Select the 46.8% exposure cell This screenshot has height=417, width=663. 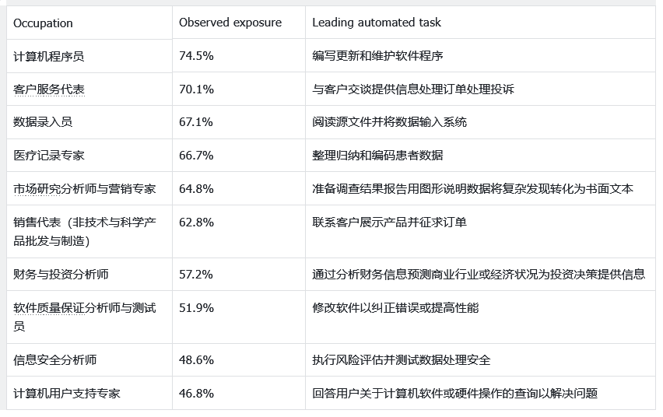pyautogui.click(x=196, y=394)
